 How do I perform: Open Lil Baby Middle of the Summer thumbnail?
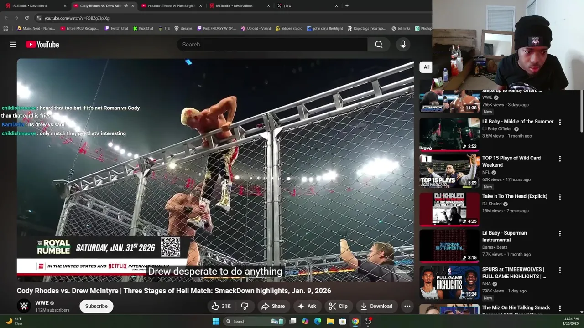449,134
